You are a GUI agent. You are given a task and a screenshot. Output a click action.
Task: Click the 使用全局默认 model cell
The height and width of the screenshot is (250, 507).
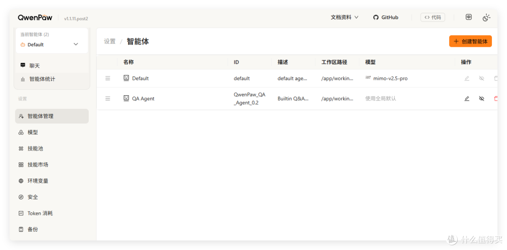pyautogui.click(x=381, y=98)
